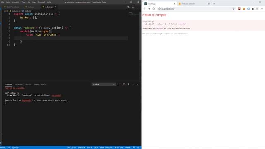Change language mode Babel JavaScript

(x=106, y=147)
